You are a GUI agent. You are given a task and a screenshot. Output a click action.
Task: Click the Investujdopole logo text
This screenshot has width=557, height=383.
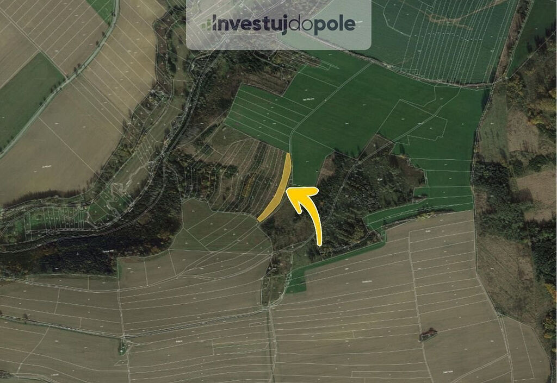tap(283, 24)
